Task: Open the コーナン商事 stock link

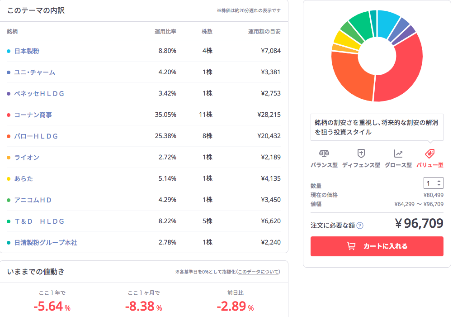Action: (x=33, y=115)
